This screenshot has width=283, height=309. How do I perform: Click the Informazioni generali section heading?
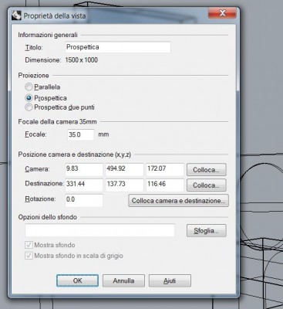pos(48,35)
